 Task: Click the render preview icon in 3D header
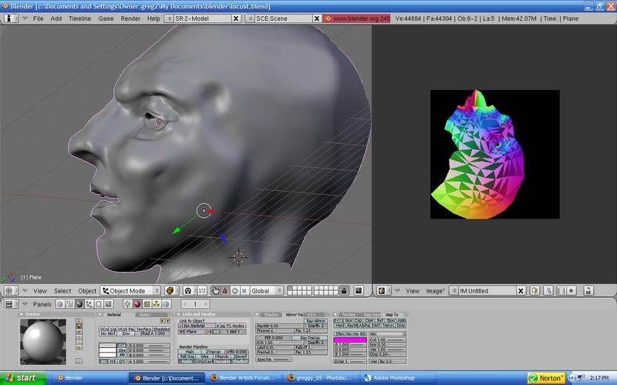[x=357, y=291]
